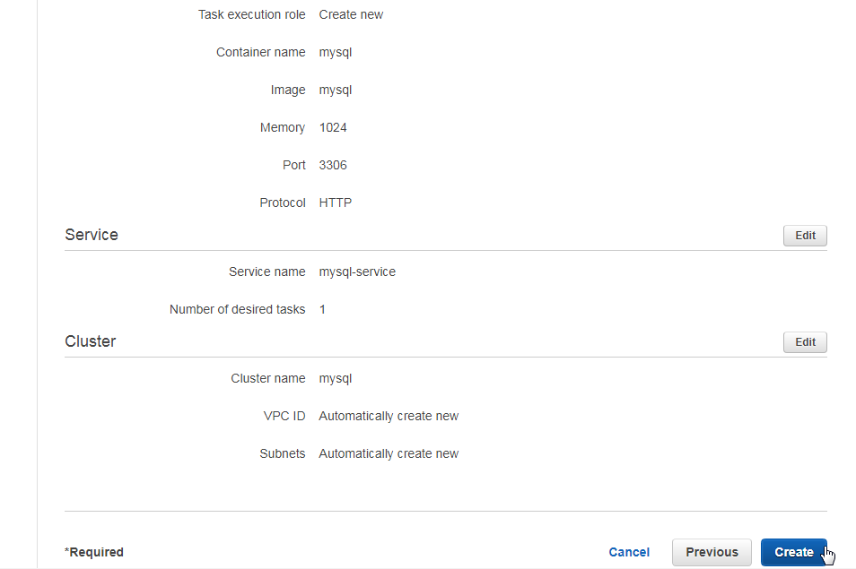Click the Container name value mysql

click(336, 52)
